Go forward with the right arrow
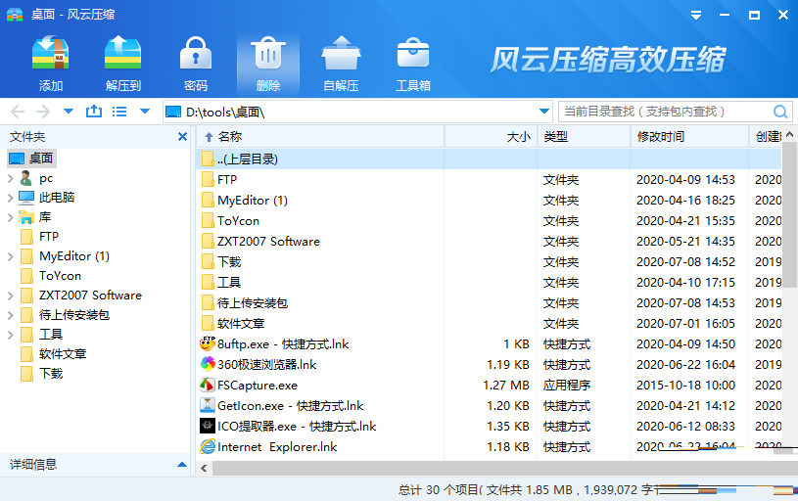The height and width of the screenshot is (501, 798). point(43,112)
